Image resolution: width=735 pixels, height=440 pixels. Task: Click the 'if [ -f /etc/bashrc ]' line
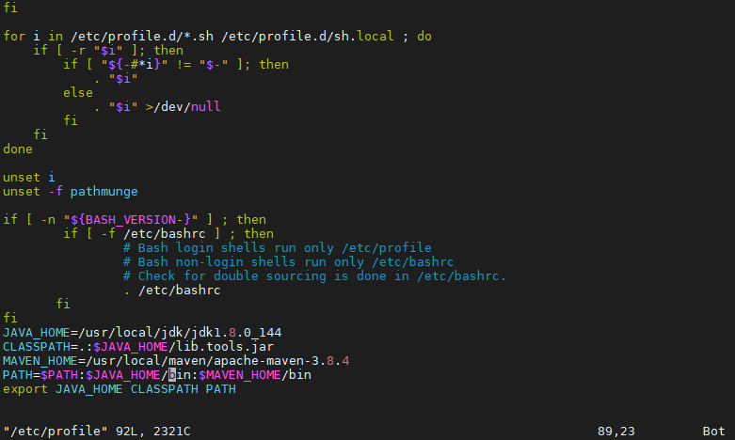click(168, 233)
